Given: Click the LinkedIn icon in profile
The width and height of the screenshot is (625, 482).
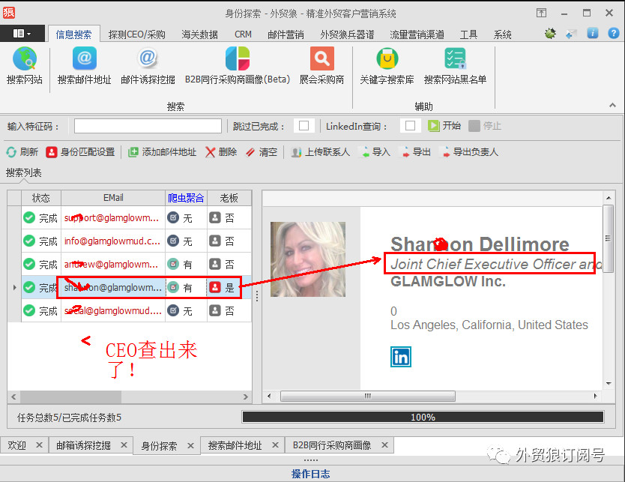Looking at the screenshot, I should (401, 356).
